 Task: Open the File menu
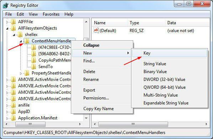9,14
